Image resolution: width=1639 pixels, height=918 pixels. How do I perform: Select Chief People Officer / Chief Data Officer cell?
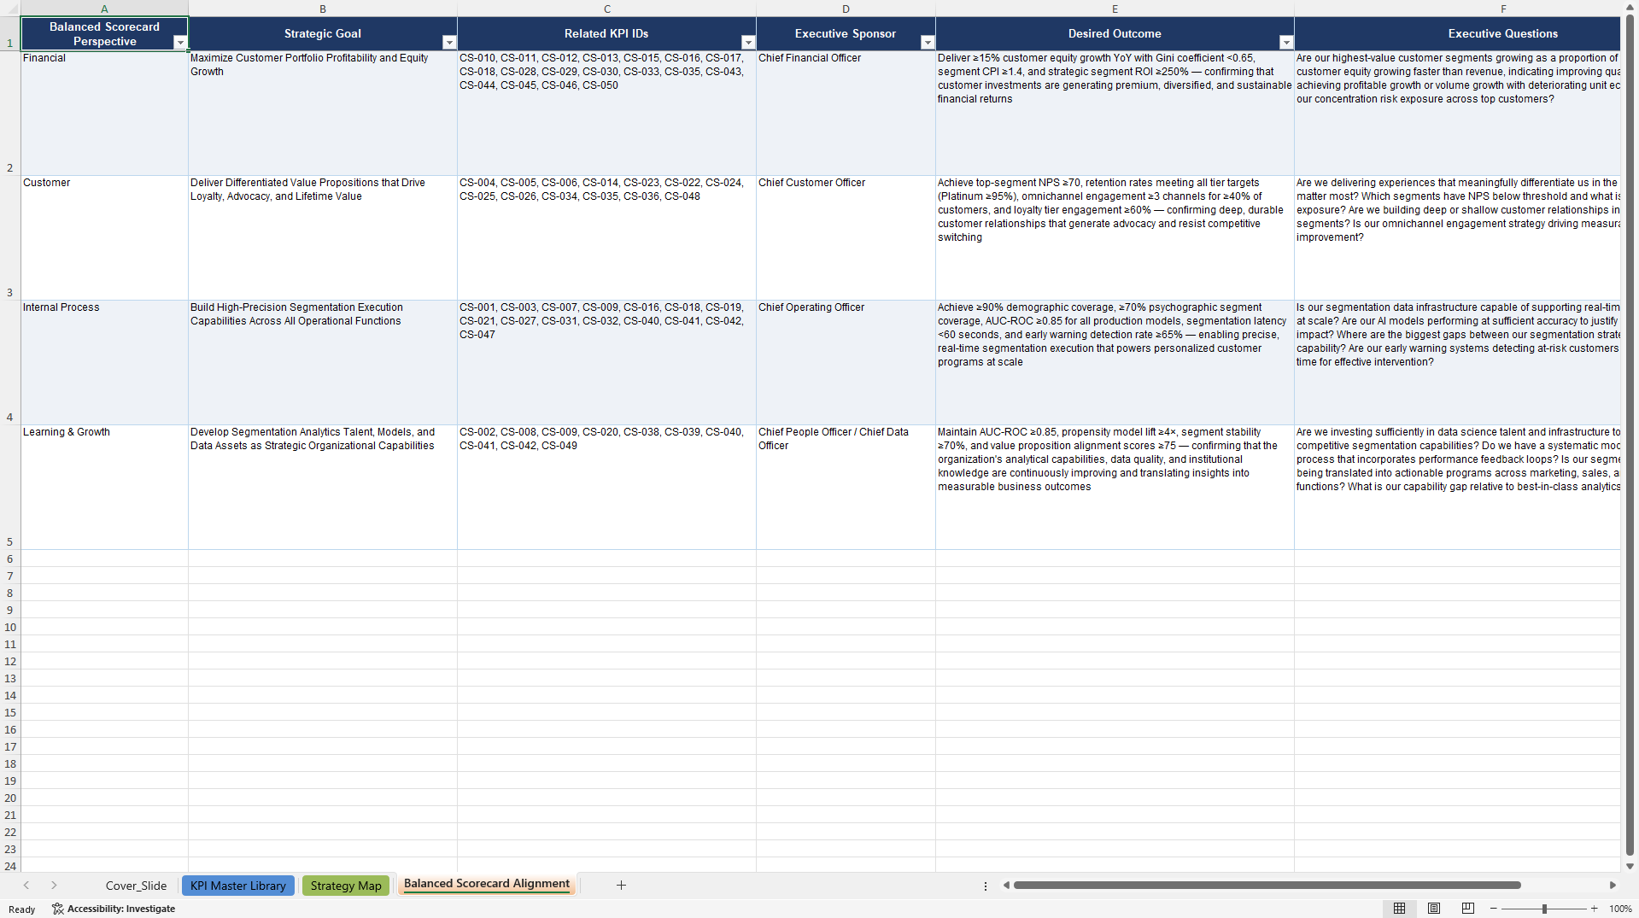846,487
